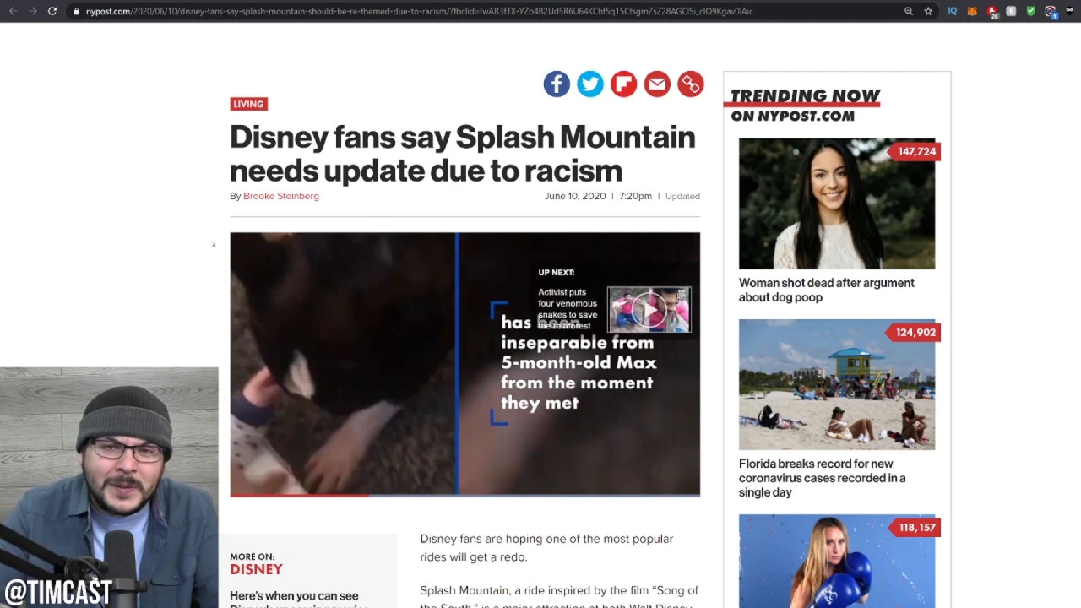
Task: Open author Brooke Steinberg's page
Action: [281, 196]
